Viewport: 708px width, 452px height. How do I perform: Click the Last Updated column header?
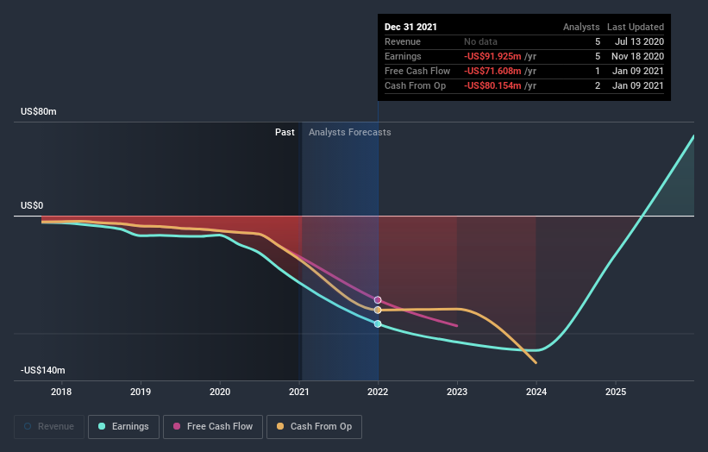click(x=636, y=27)
